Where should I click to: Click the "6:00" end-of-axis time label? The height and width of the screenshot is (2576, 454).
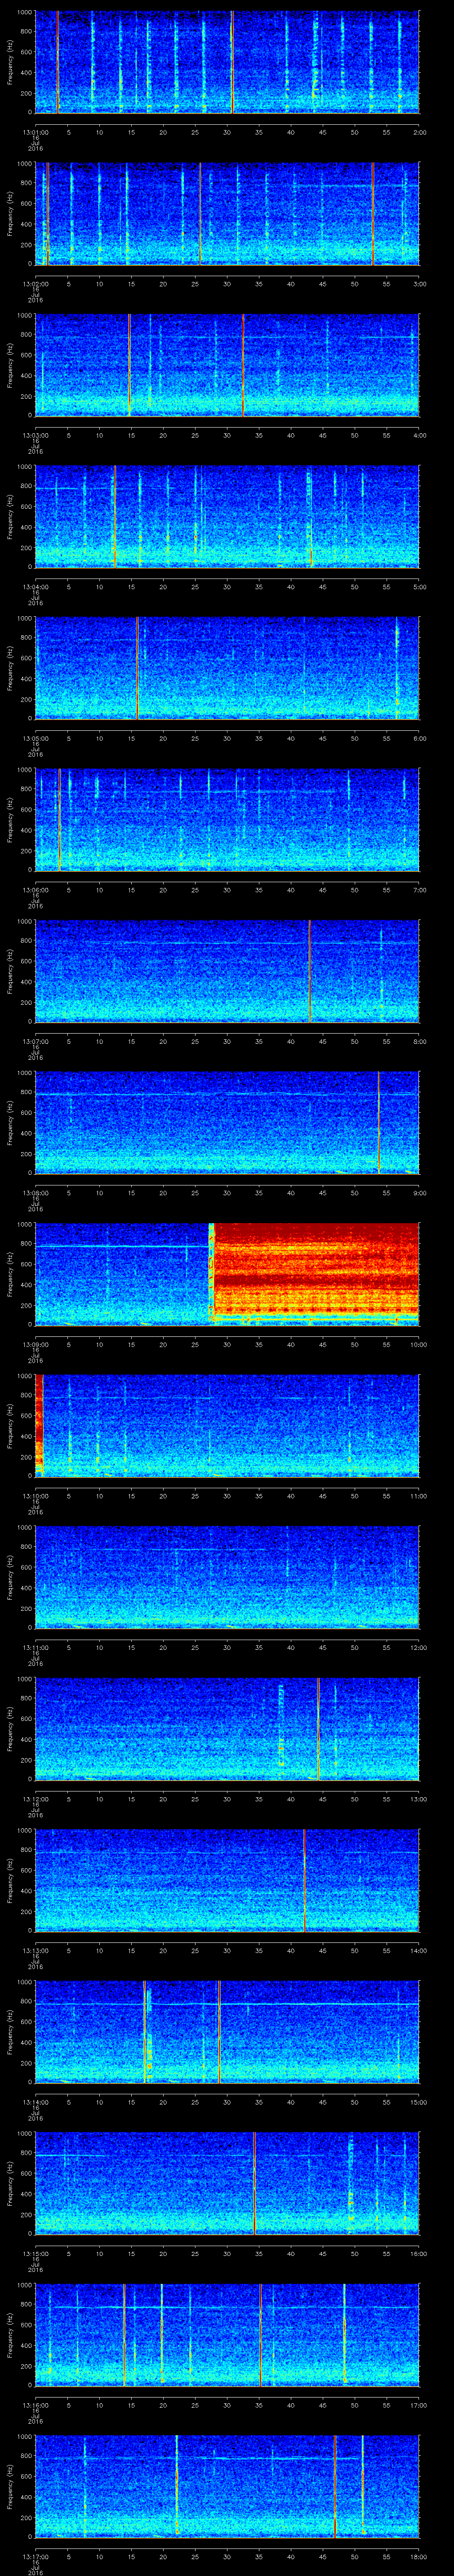click(x=419, y=738)
